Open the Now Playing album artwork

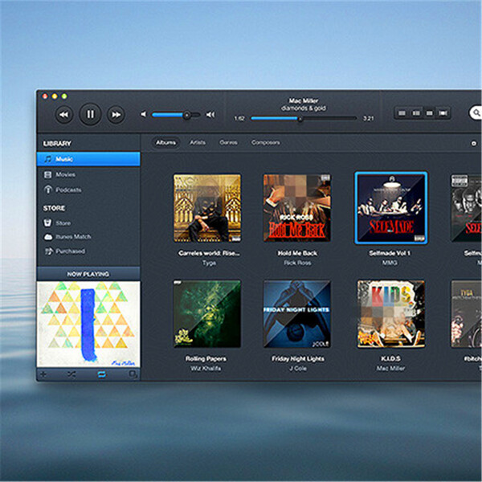[88, 324]
